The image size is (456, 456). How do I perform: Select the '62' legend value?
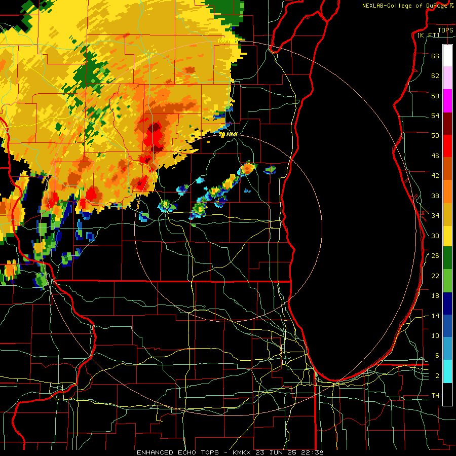435,76
